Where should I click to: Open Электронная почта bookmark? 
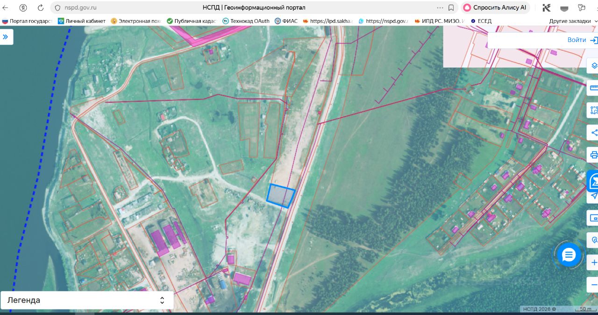coord(136,21)
